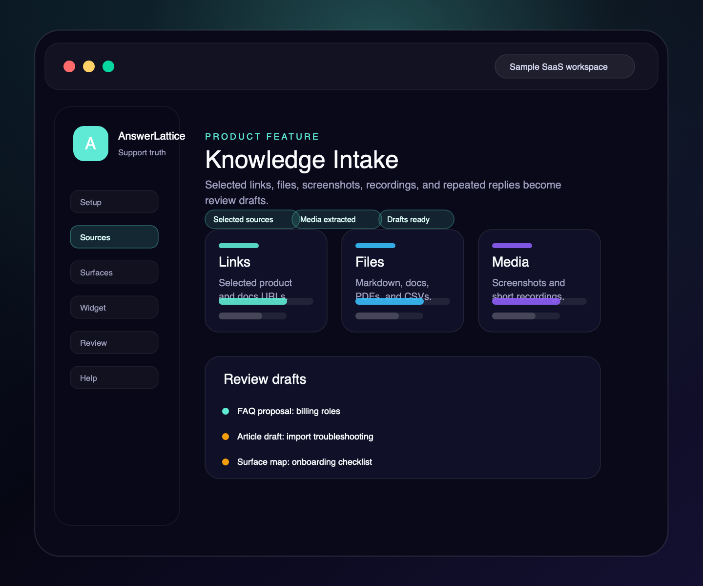The width and height of the screenshot is (703, 586).
Task: Open the Media source card
Action: 539,281
